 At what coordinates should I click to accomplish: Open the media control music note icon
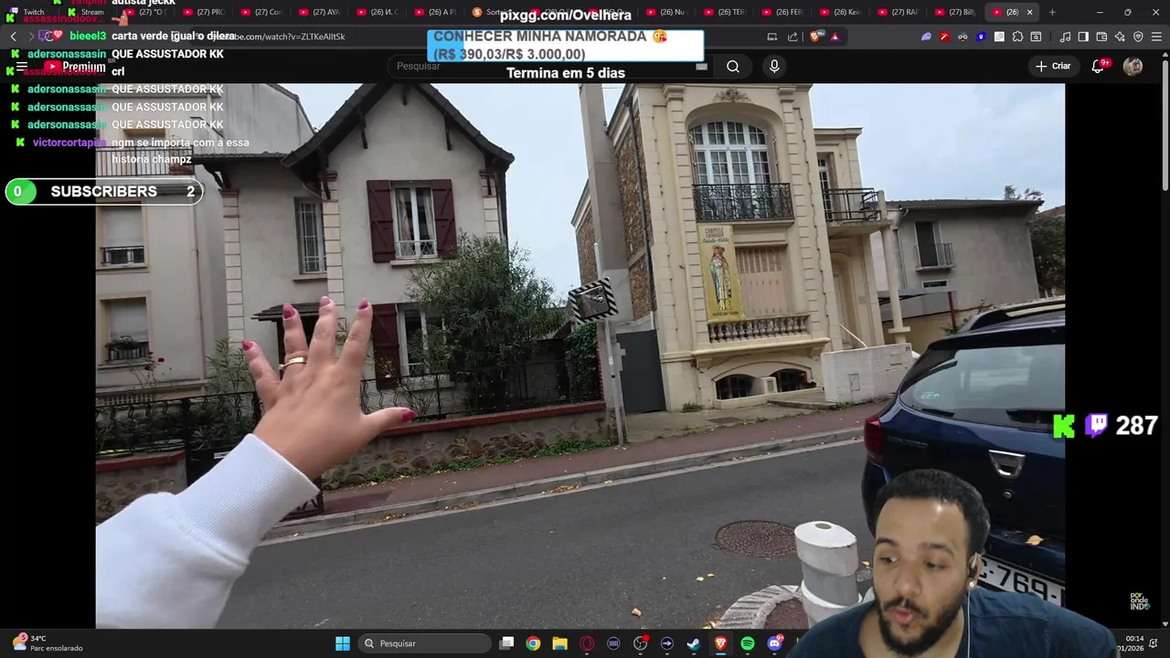click(x=1065, y=37)
